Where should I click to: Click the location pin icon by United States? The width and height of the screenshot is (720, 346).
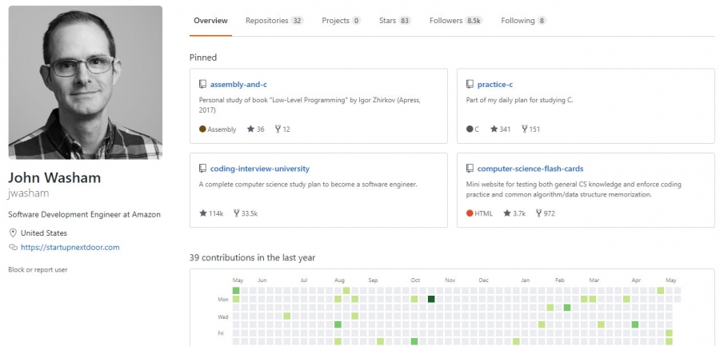pyautogui.click(x=13, y=233)
